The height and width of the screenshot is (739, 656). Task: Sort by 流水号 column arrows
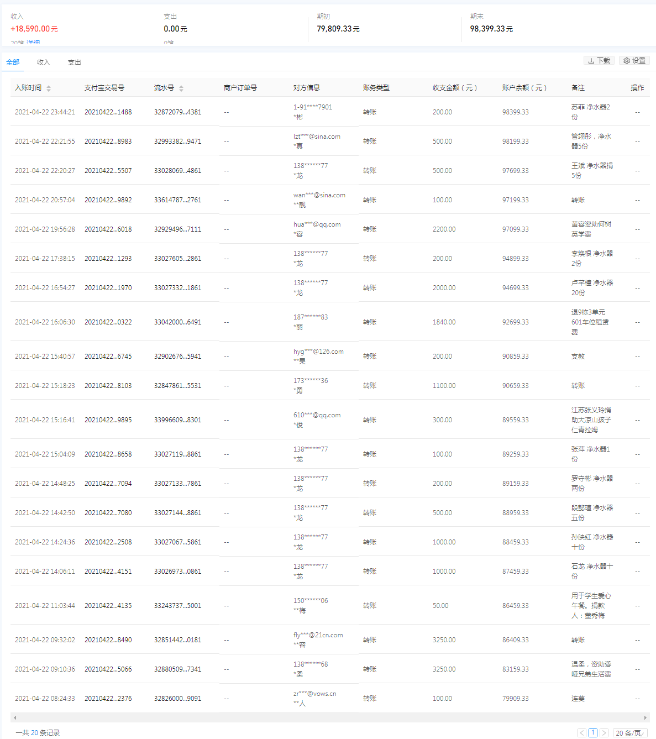click(x=181, y=88)
